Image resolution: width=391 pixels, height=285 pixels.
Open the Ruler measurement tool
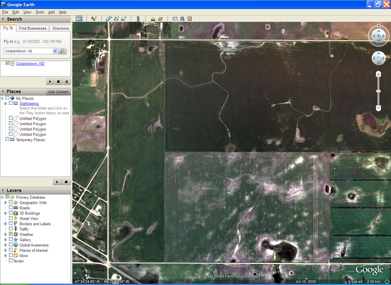138,19
